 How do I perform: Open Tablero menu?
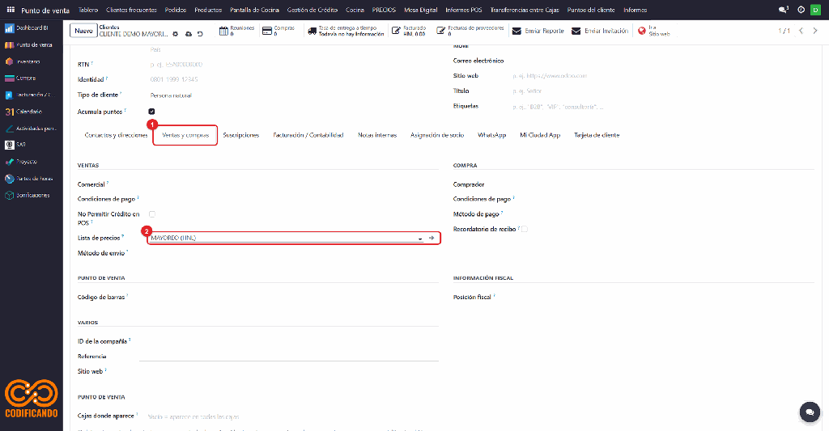point(88,10)
